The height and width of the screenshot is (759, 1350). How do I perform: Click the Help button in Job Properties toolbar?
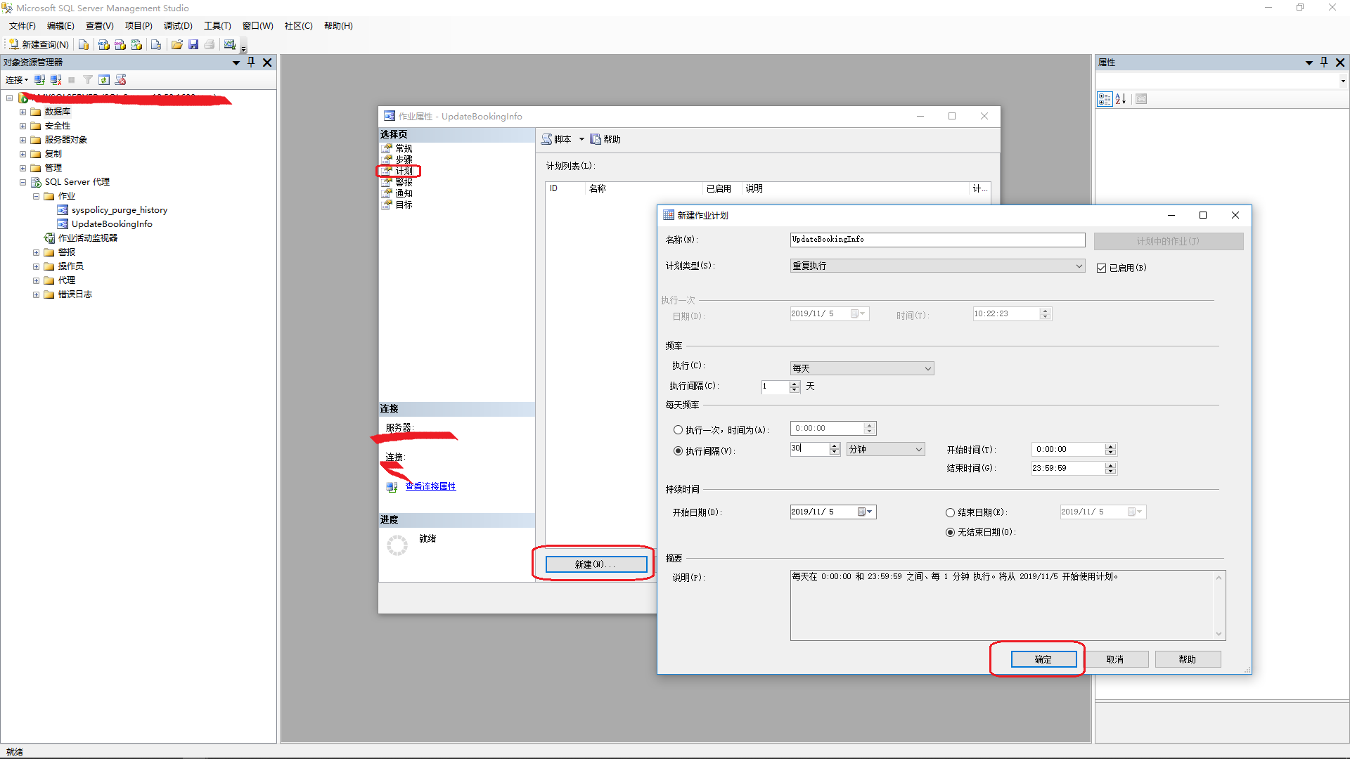point(605,139)
